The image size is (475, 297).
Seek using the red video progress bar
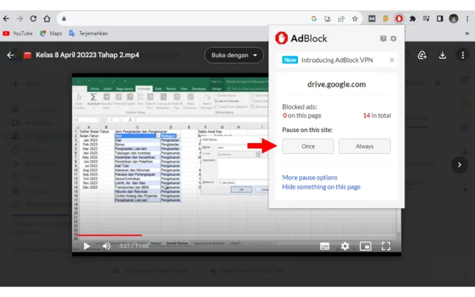(x=109, y=235)
